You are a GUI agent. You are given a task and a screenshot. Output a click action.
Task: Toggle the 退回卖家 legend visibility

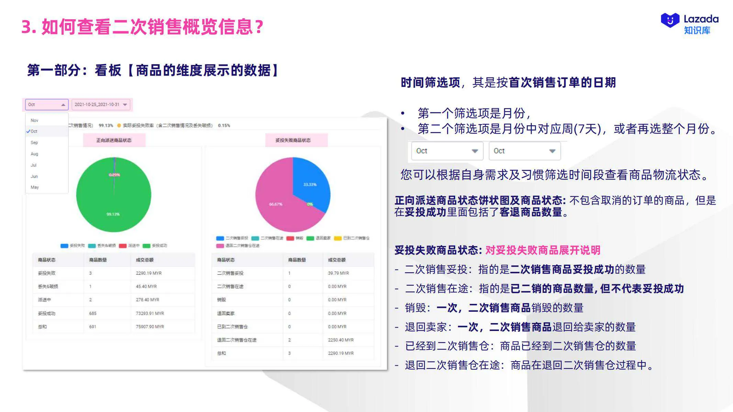pos(310,238)
